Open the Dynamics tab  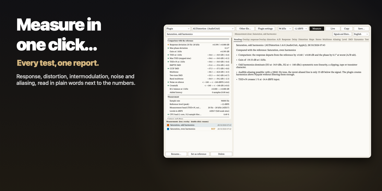pyautogui.click(x=359, y=40)
